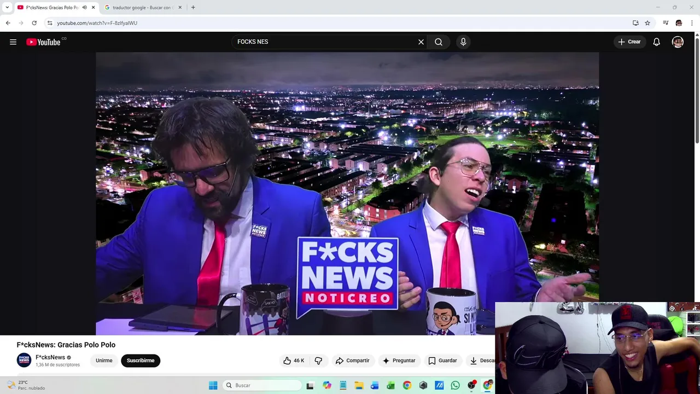Open media controls icon in Chrome toolbar
Viewport: 700px width, 394px height.
[666, 23]
